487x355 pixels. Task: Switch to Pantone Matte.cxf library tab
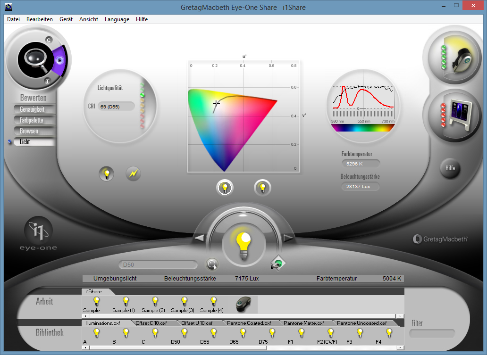click(303, 323)
